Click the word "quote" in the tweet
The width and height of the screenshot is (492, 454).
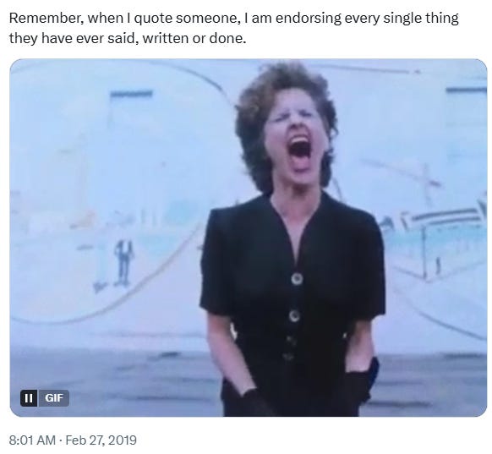click(154, 19)
